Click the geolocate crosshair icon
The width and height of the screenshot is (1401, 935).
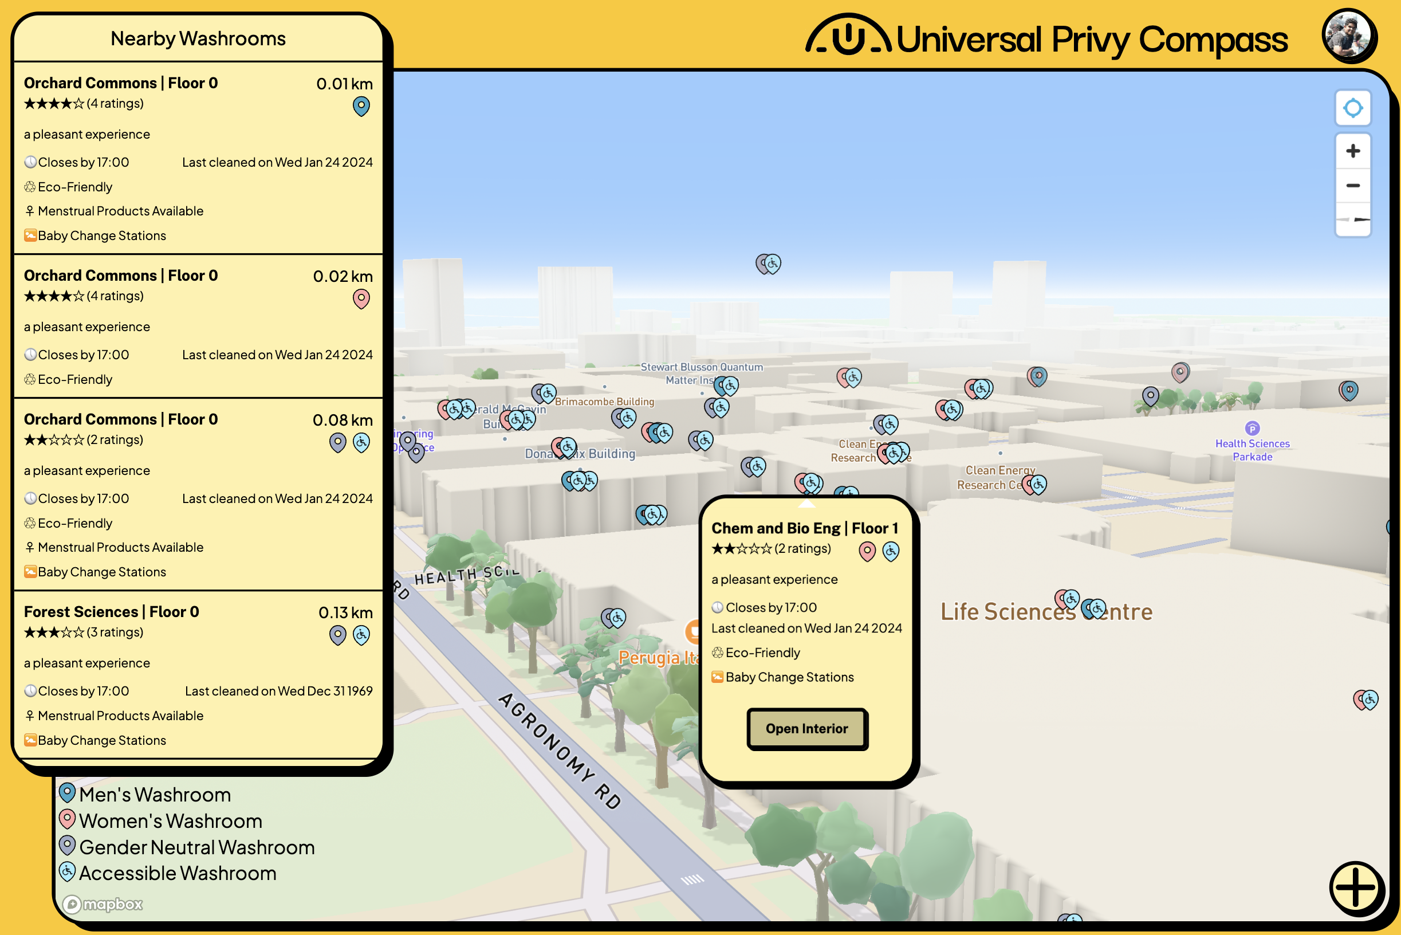[1352, 108]
